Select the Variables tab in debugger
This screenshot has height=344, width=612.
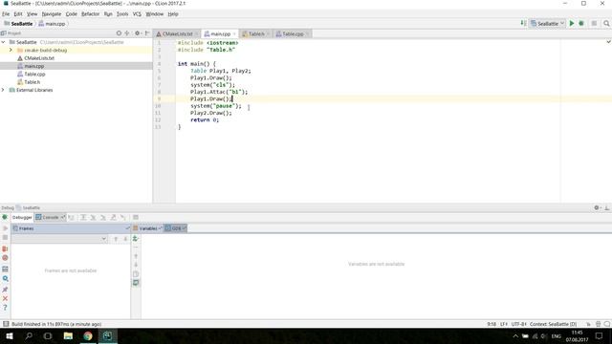(147, 228)
